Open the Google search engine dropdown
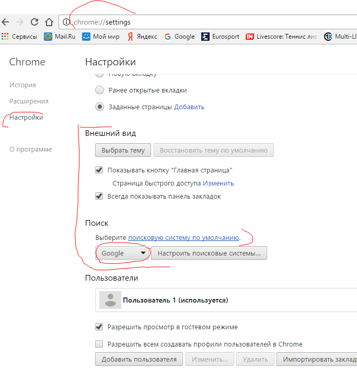The height and width of the screenshot is (381, 357). click(x=122, y=253)
